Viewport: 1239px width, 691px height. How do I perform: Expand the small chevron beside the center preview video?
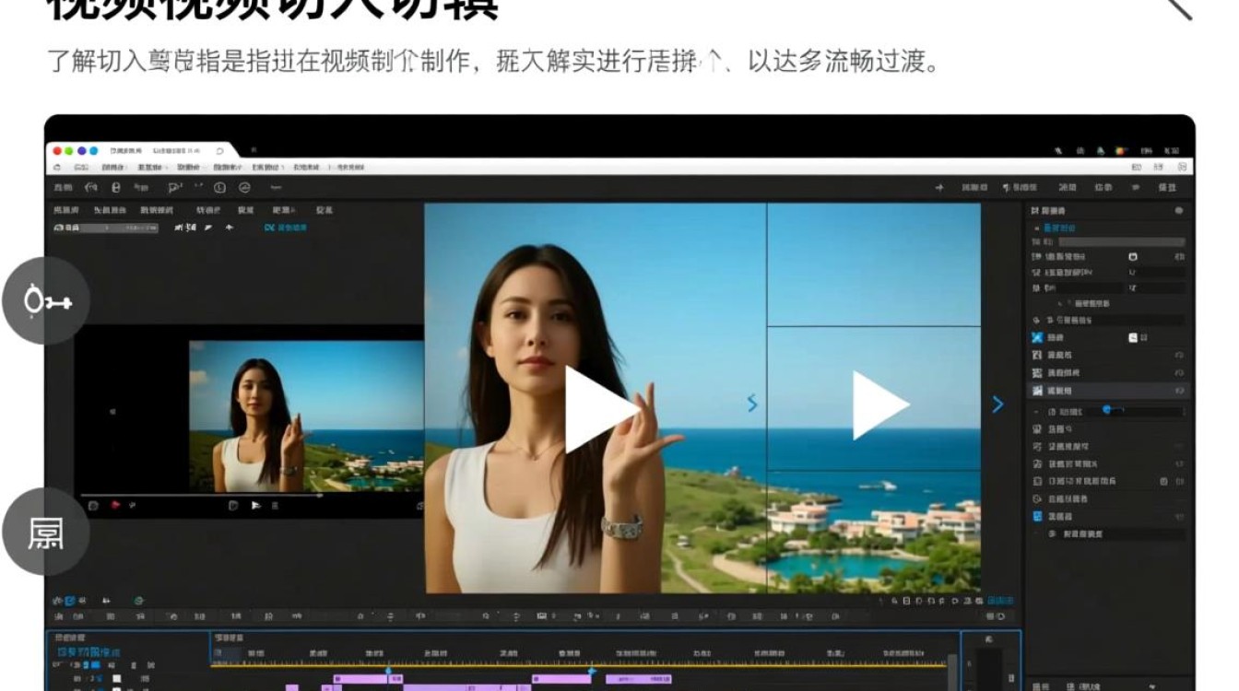[750, 404]
